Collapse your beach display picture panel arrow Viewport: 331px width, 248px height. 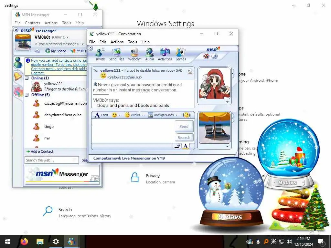233,118
